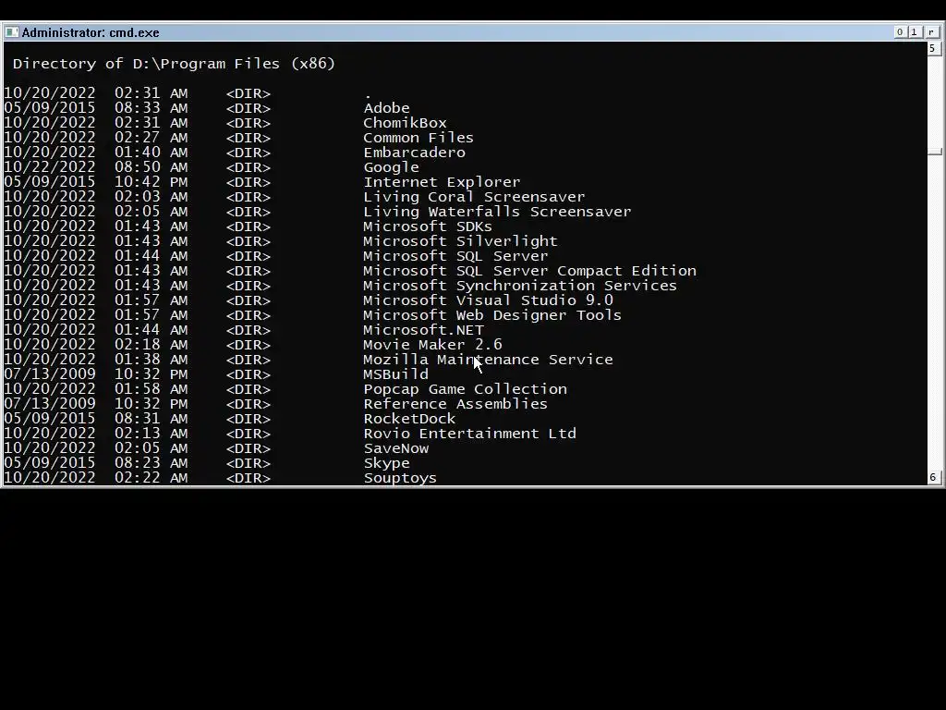
Task: Click the Microsoft Silverlight entry
Action: (460, 241)
